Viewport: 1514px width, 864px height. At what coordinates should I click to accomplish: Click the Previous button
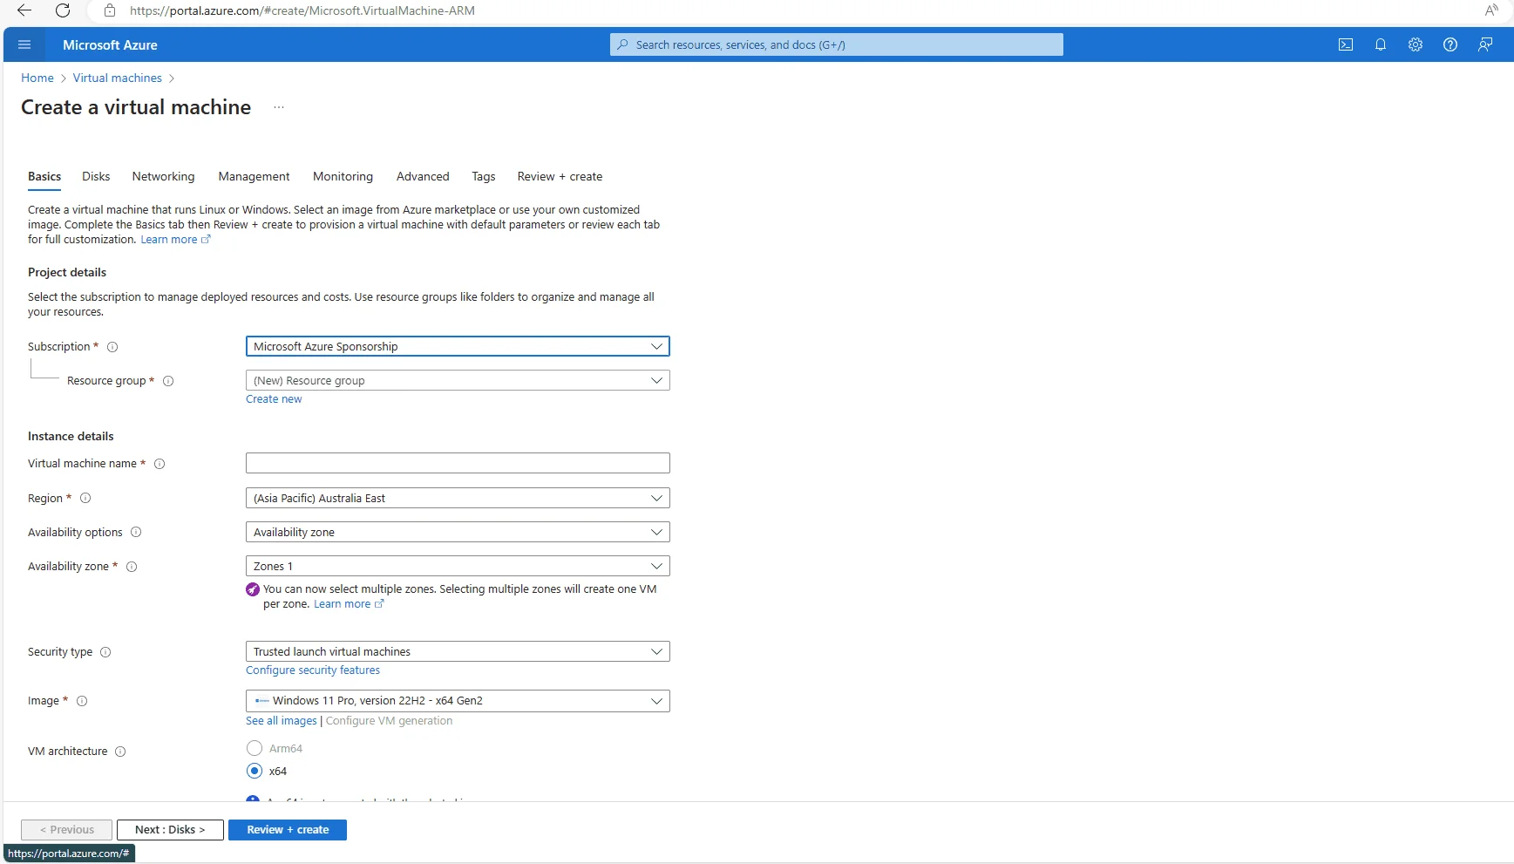click(x=67, y=830)
